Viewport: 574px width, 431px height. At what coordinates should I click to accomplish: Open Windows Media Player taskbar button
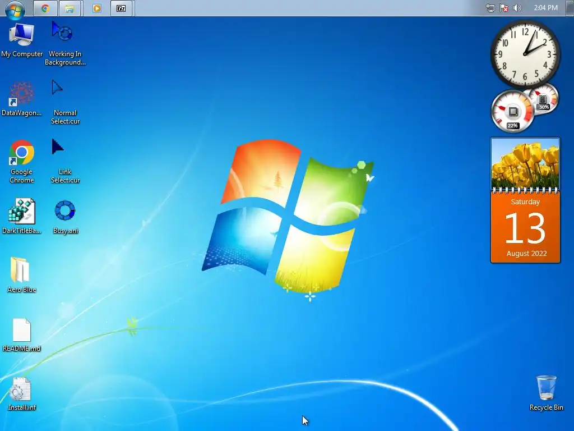click(97, 8)
